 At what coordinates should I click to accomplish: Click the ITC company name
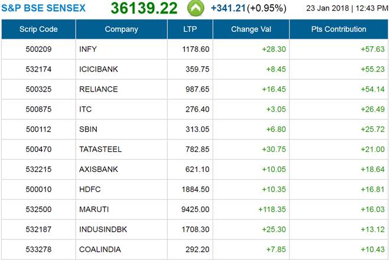tap(85, 109)
